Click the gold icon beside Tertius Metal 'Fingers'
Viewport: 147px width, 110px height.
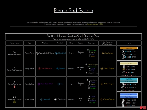click(102, 84)
